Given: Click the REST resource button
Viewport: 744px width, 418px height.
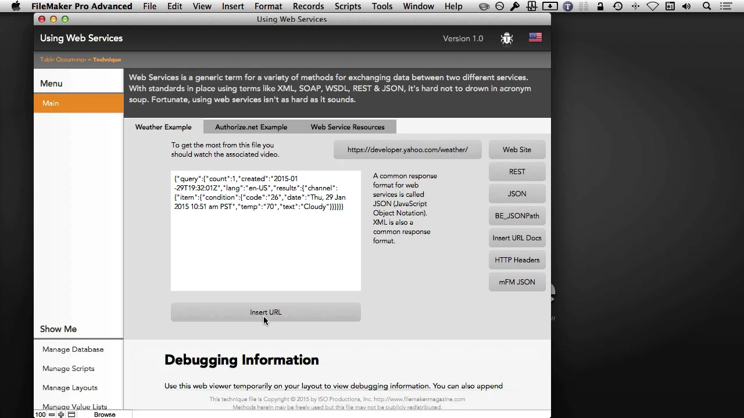Looking at the screenshot, I should click(x=517, y=172).
